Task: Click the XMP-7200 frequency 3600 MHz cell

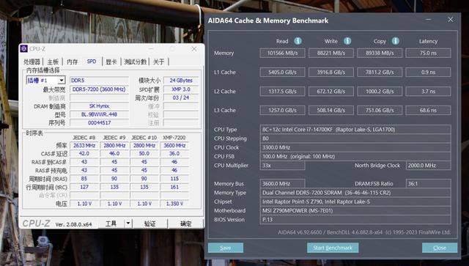Action: [x=174, y=145]
